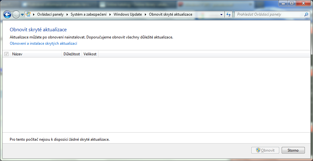Screen dimensions: 313x161
Task: Expand arrow after Systém a zabezpečení breadcrumb
Action: click(110, 14)
